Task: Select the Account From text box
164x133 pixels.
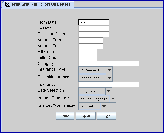Action: point(91,40)
